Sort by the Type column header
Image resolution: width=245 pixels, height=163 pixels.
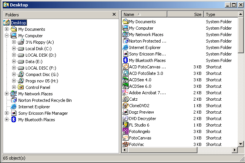coord(221,14)
